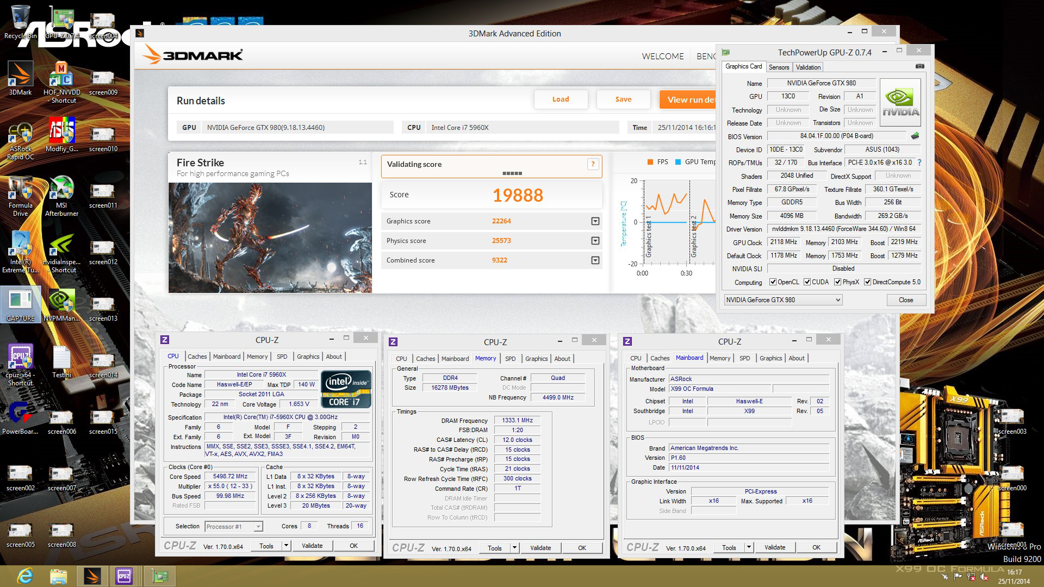The height and width of the screenshot is (587, 1044).
Task: Toggle the PhysX checkbox in GPU-Z
Action: point(838,282)
